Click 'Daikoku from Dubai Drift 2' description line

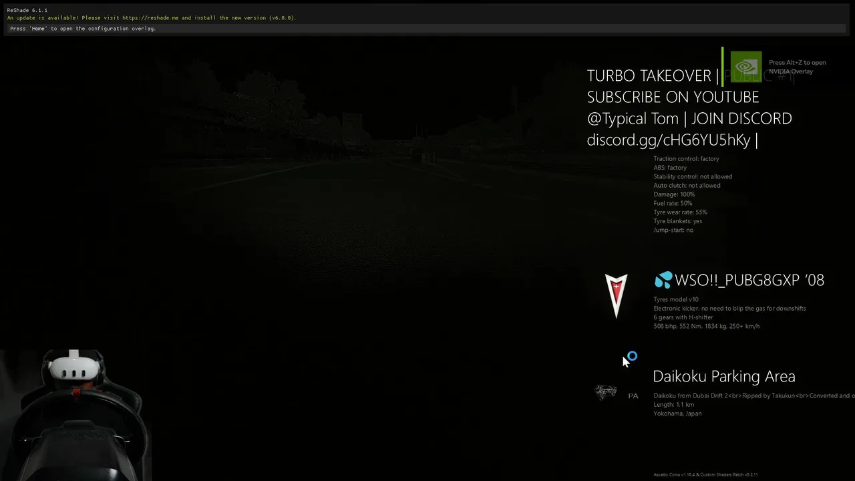click(x=754, y=395)
